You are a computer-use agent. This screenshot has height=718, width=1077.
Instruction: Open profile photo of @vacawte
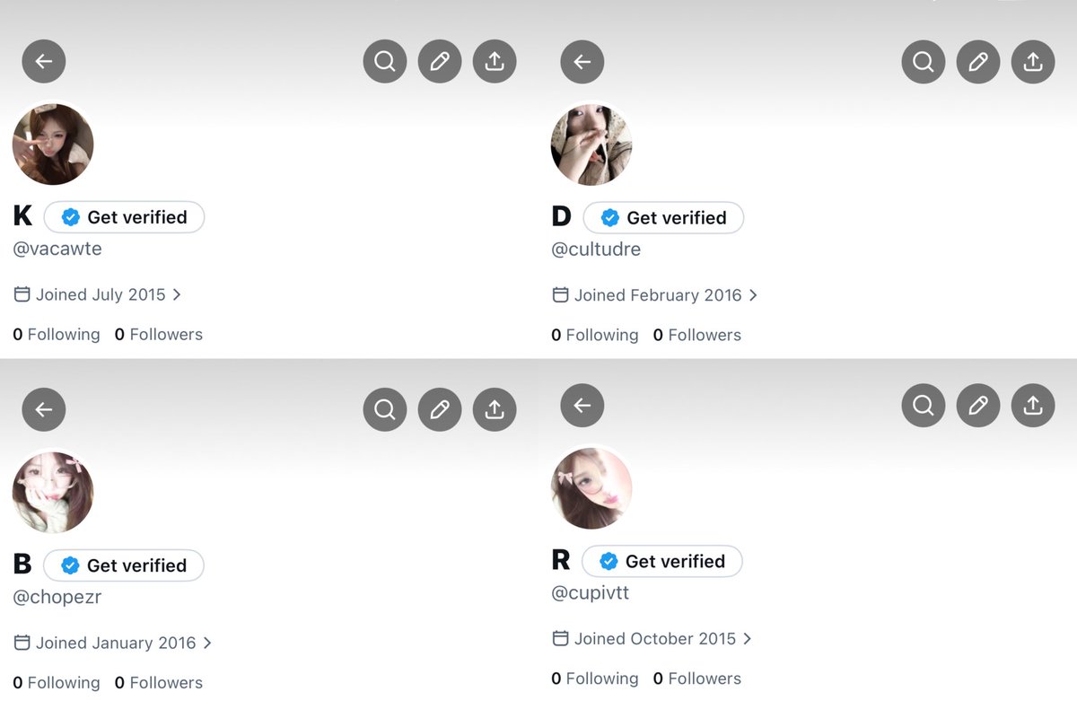coord(53,144)
